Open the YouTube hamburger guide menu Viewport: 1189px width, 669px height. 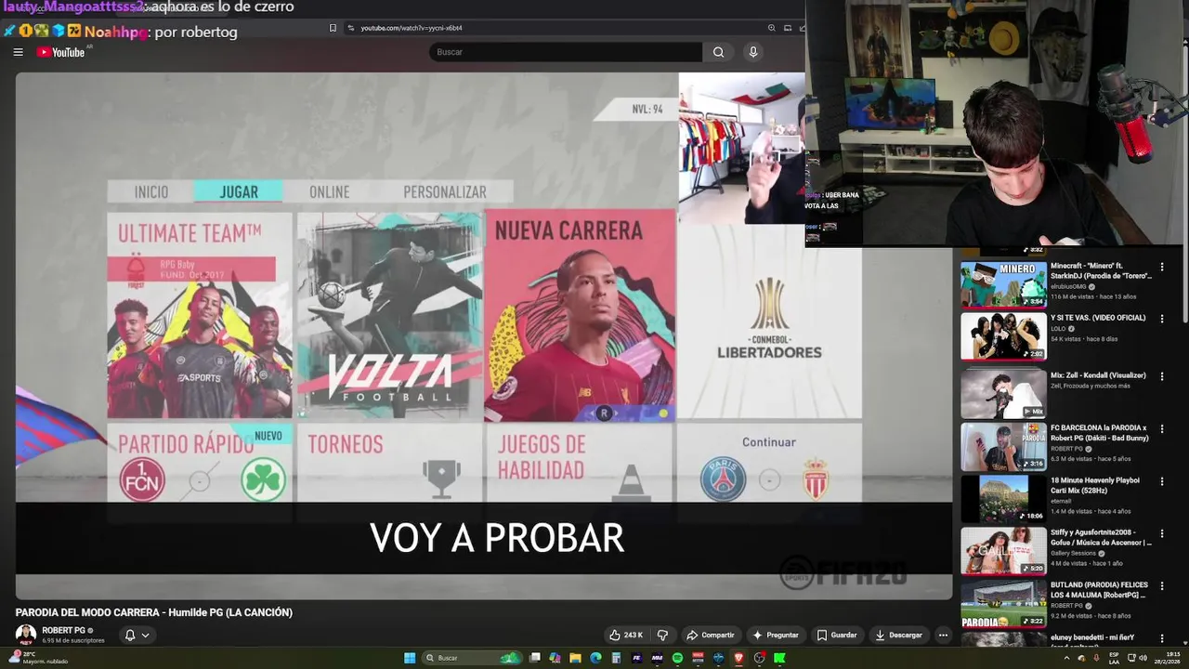click(x=18, y=52)
